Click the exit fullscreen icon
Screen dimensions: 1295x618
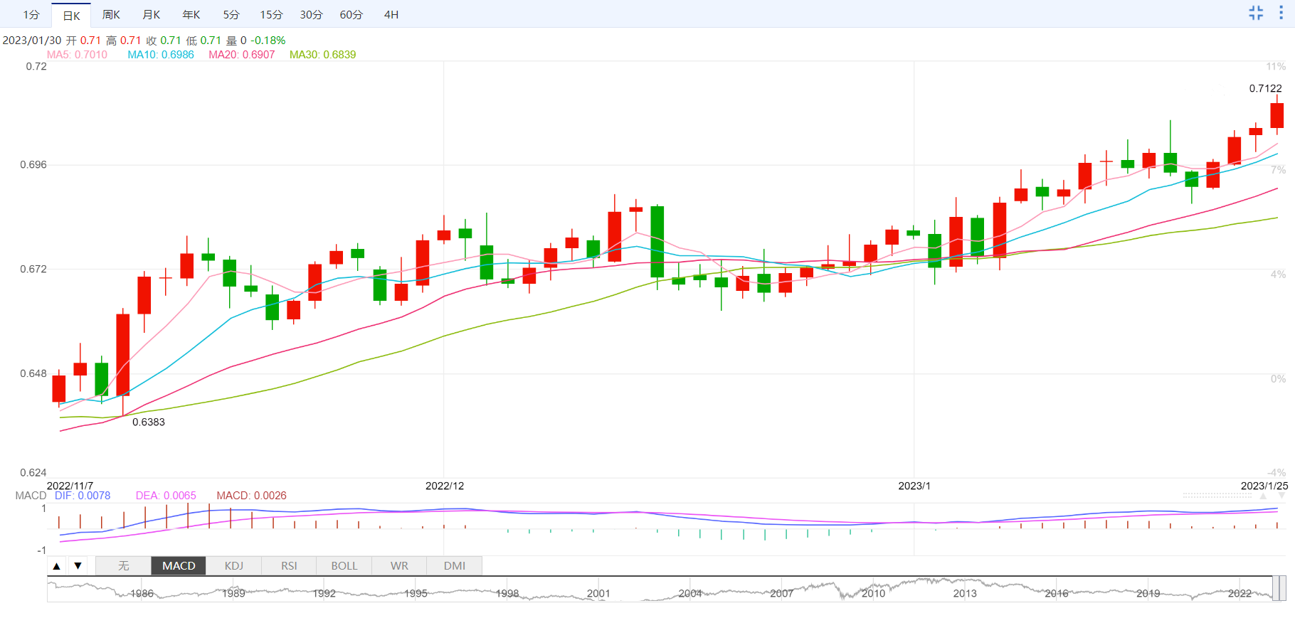1256,13
